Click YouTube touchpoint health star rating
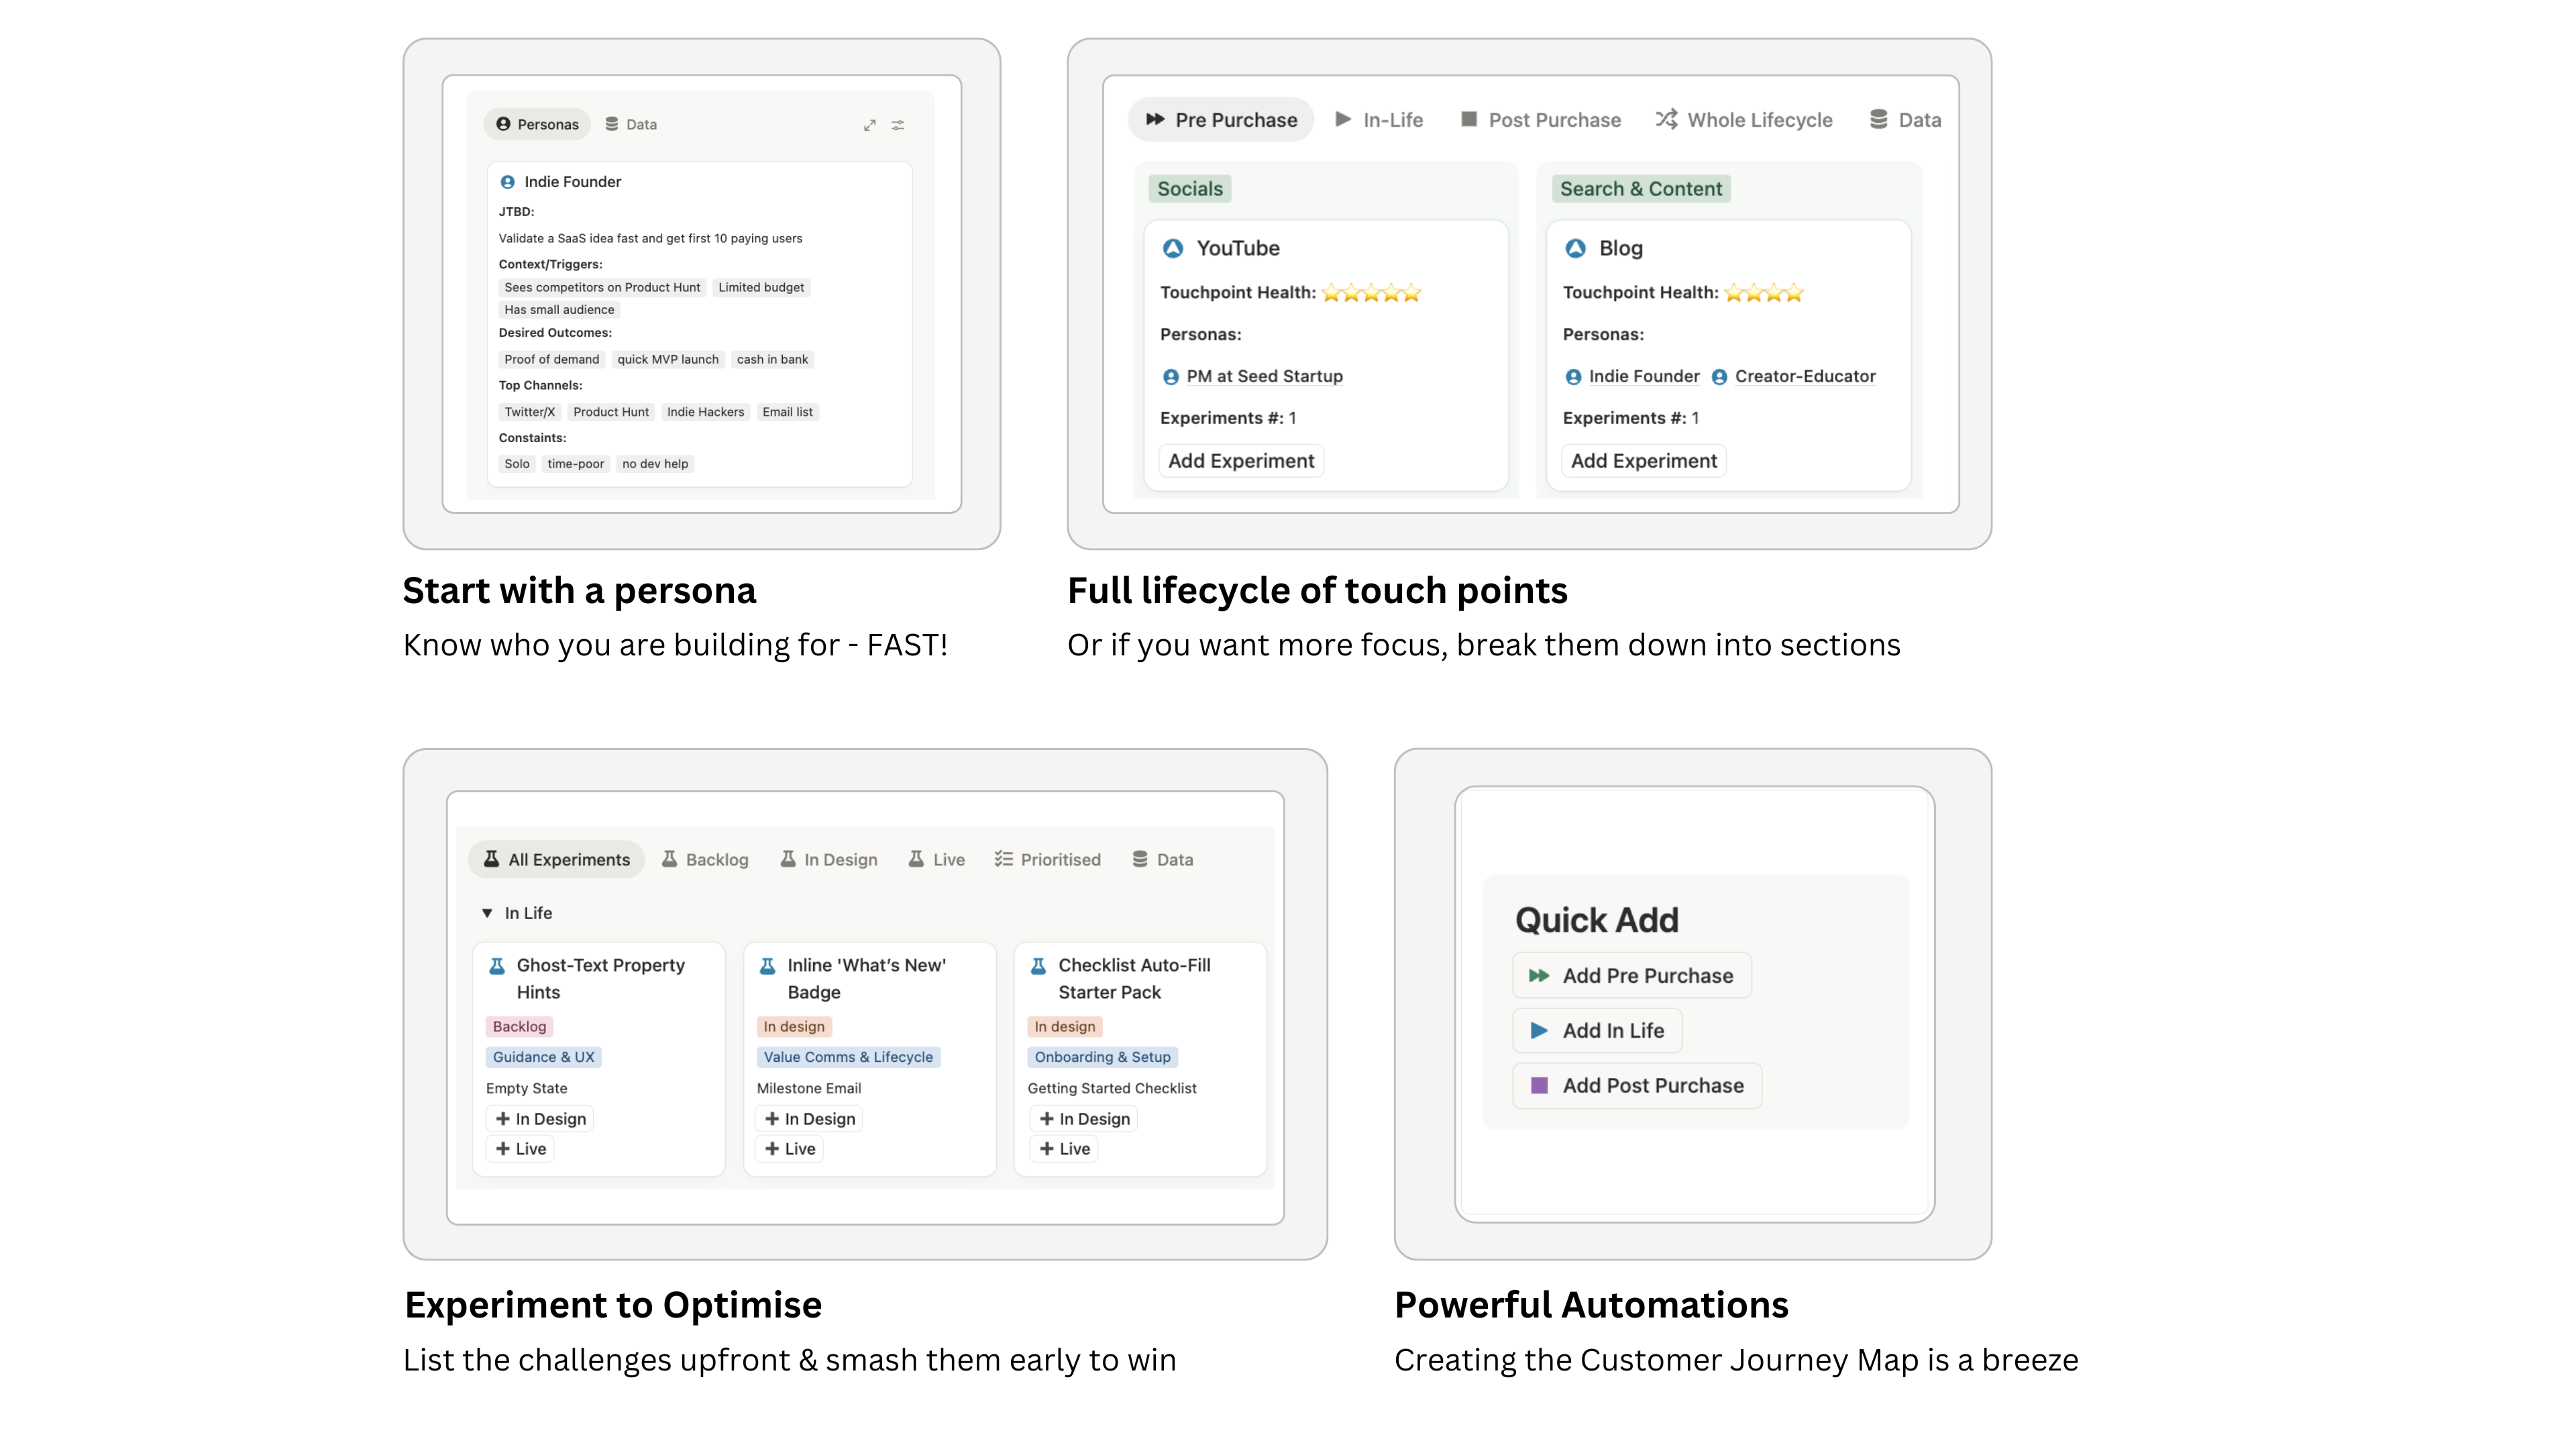This screenshot has height=1449, width=2576. pos(1371,293)
